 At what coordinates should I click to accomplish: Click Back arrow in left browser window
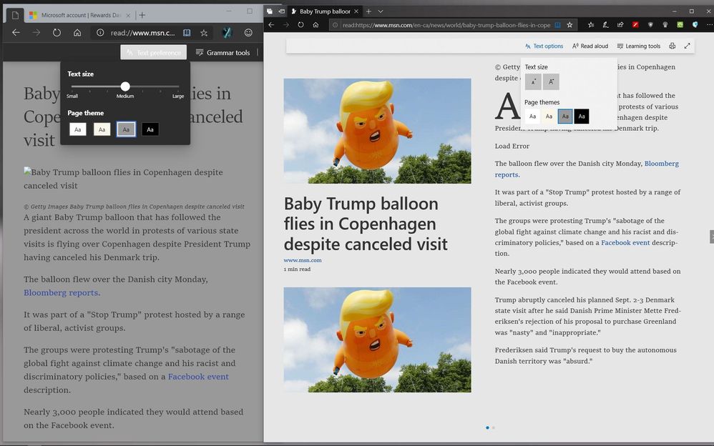pos(16,33)
